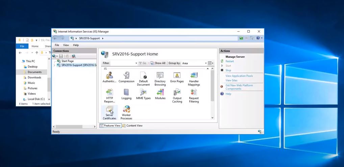Click the Help link in Actions pane
This screenshot has height=167, width=344.
click(x=228, y=94)
